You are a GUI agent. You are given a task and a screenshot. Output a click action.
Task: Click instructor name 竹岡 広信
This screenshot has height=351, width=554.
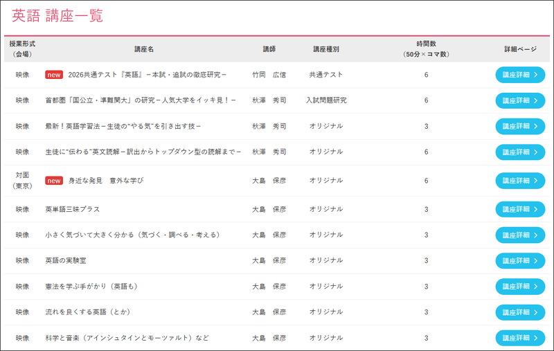pyautogui.click(x=269, y=75)
